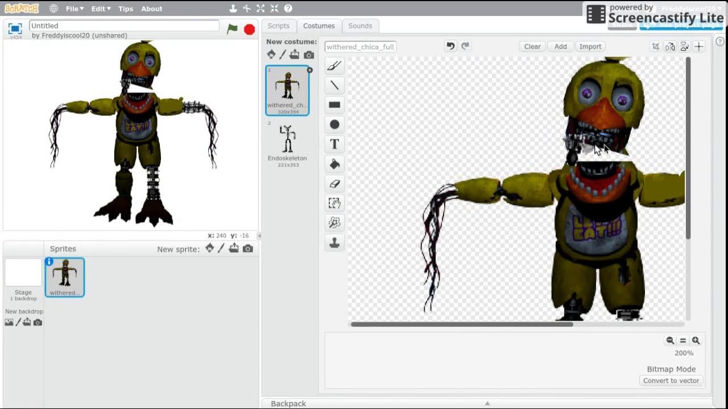The image size is (728, 409).
Task: Zoom in the paint canvas
Action: 696,340
